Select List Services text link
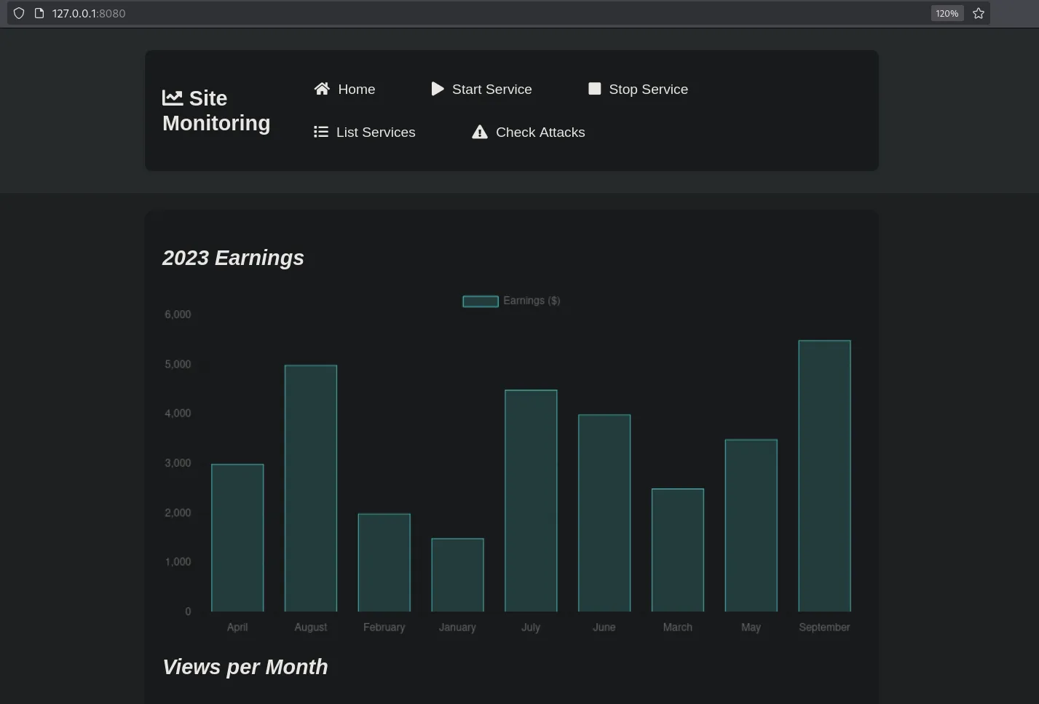This screenshot has height=704, width=1039. pos(376,133)
